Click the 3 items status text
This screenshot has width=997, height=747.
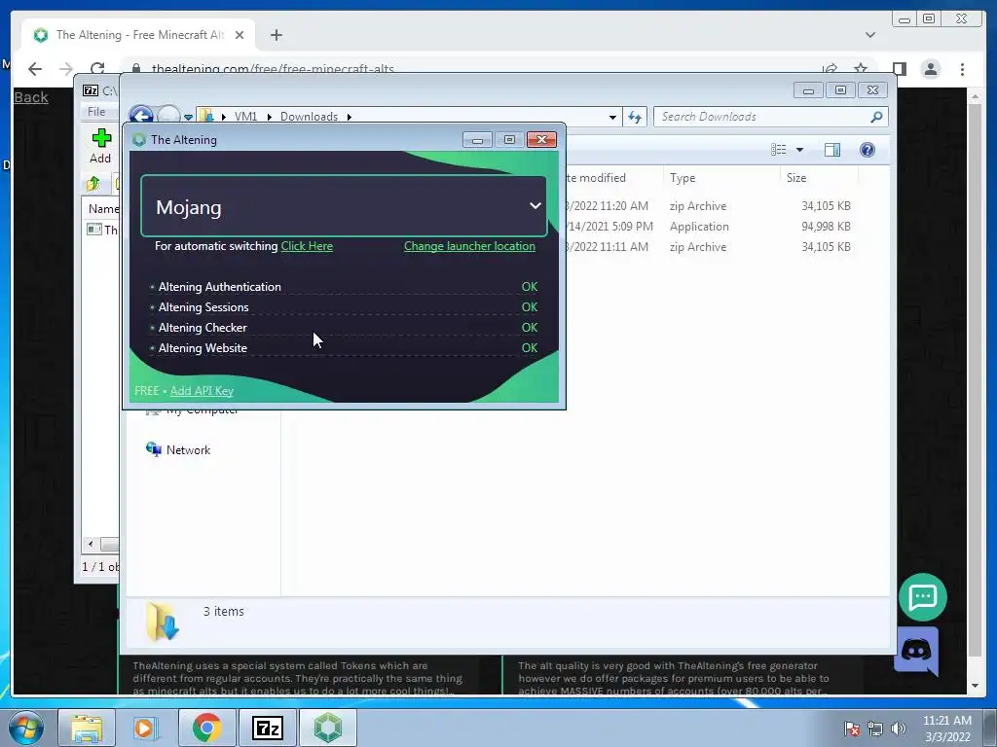click(223, 611)
